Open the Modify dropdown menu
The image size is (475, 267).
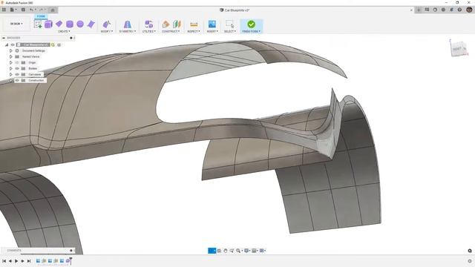pyautogui.click(x=107, y=31)
